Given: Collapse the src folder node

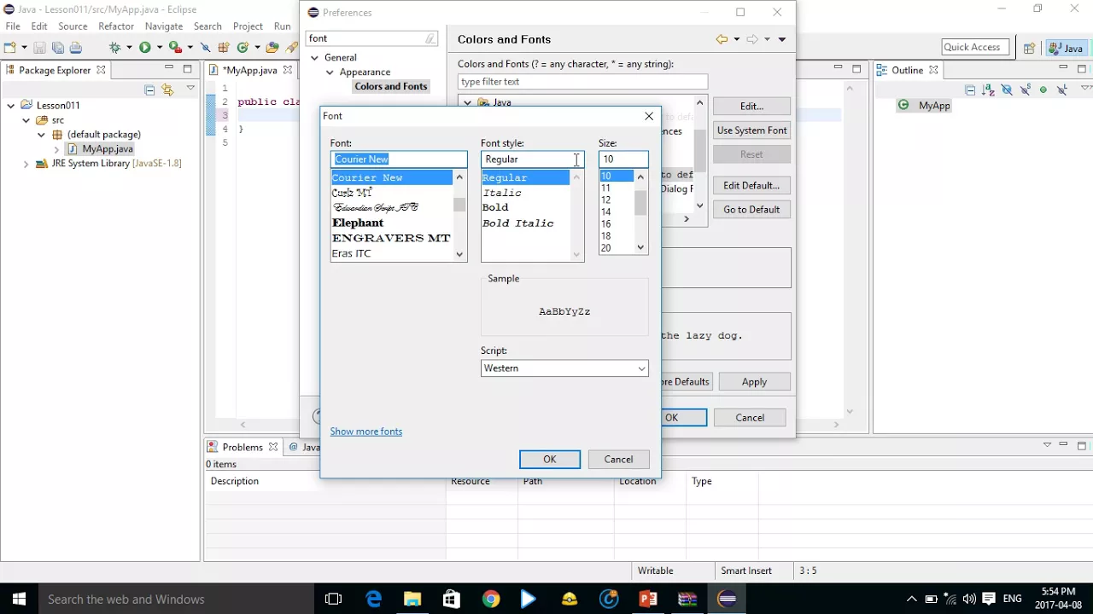Looking at the screenshot, I should pos(26,120).
